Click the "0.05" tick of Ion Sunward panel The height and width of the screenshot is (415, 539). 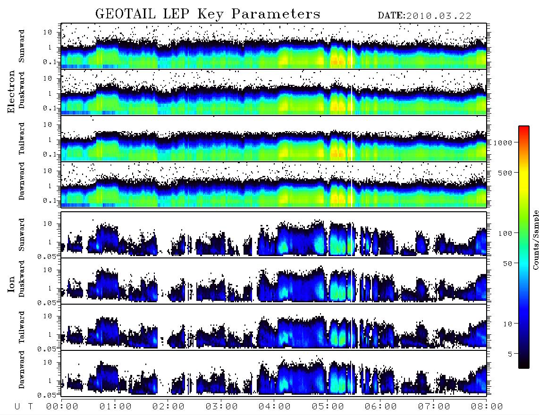46,256
